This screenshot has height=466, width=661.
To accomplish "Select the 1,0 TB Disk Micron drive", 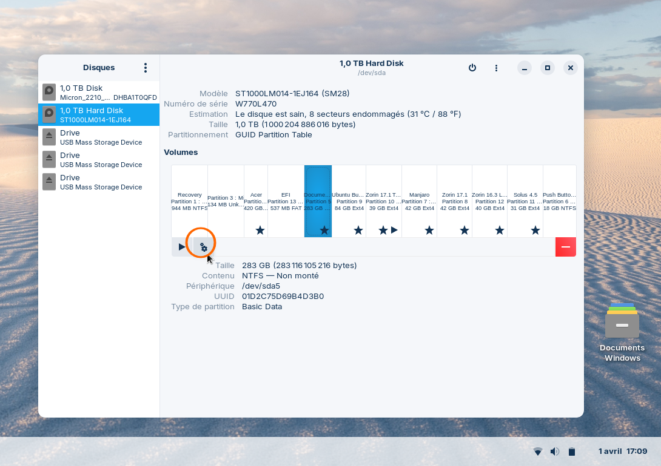I will click(99, 93).
